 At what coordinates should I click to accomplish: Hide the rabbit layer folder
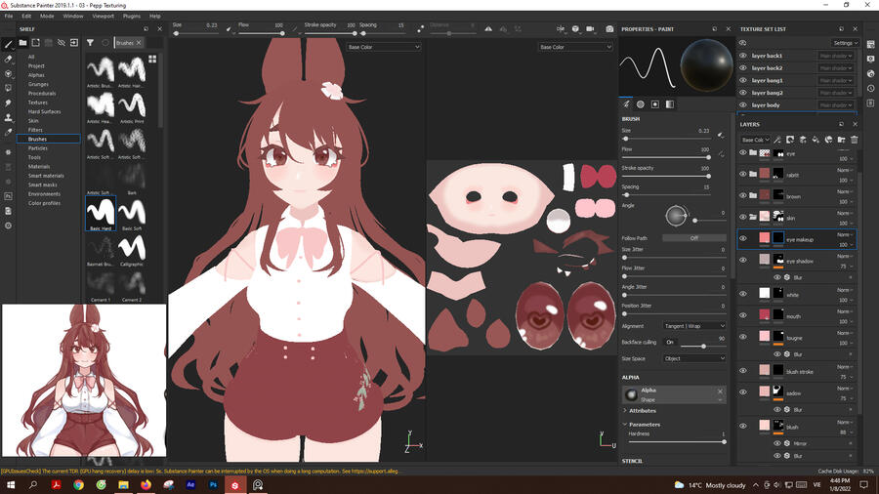click(743, 175)
